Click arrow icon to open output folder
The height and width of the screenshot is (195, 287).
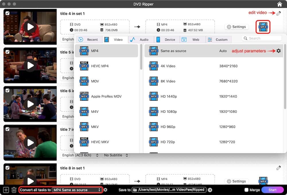210,190
